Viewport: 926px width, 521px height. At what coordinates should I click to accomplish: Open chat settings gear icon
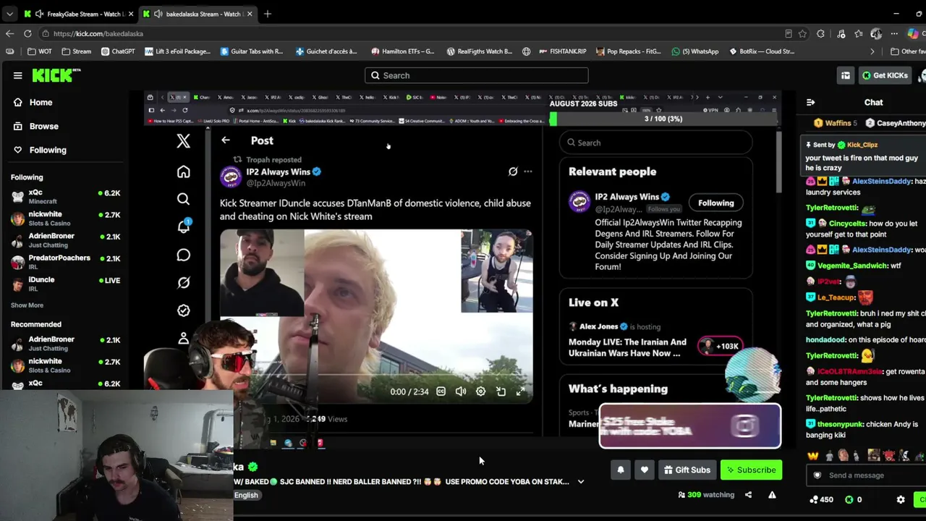[901, 499]
